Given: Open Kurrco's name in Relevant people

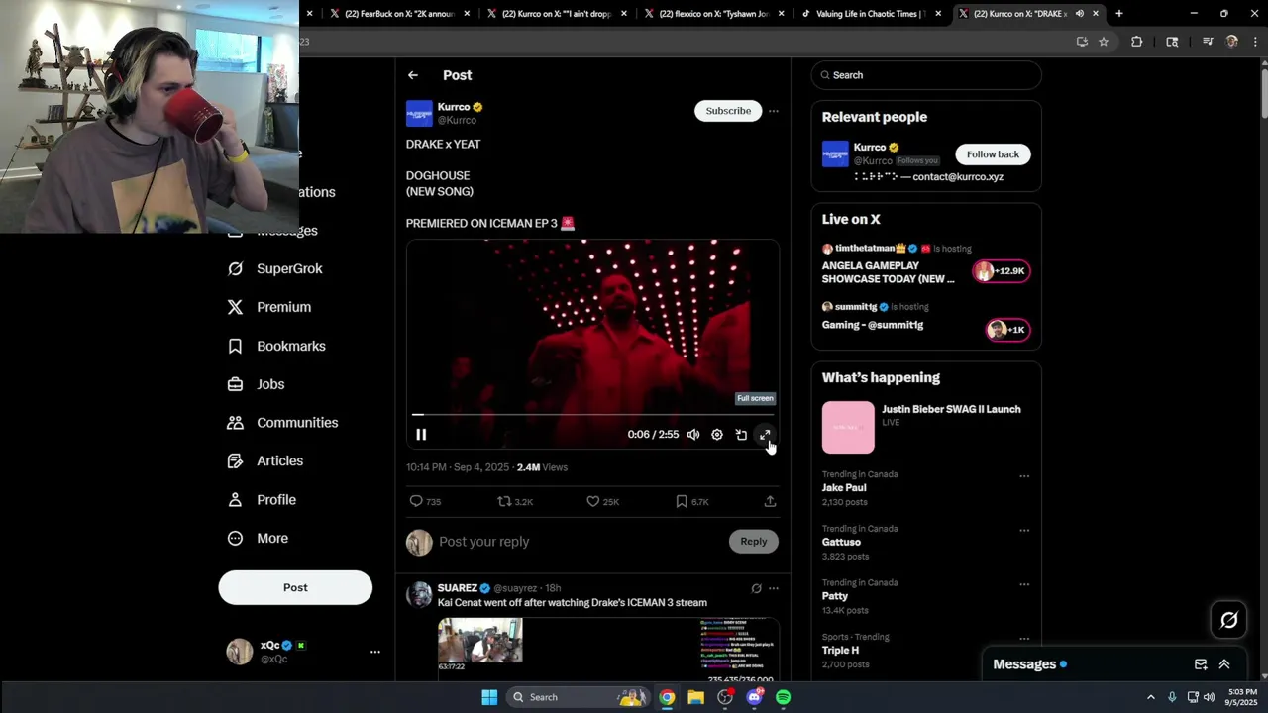Looking at the screenshot, I should [x=869, y=148].
